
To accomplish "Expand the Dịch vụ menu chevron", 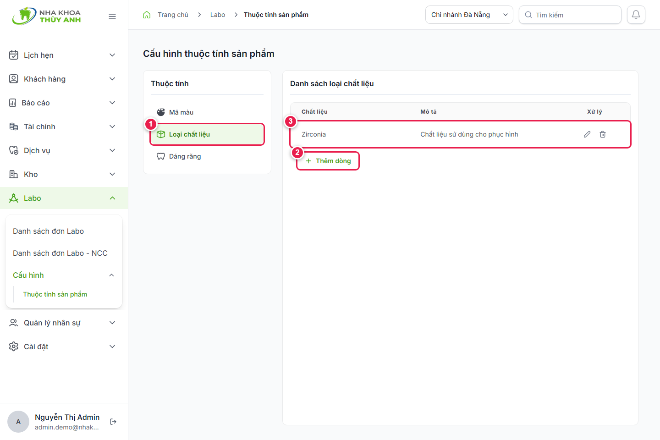I will (x=112, y=150).
